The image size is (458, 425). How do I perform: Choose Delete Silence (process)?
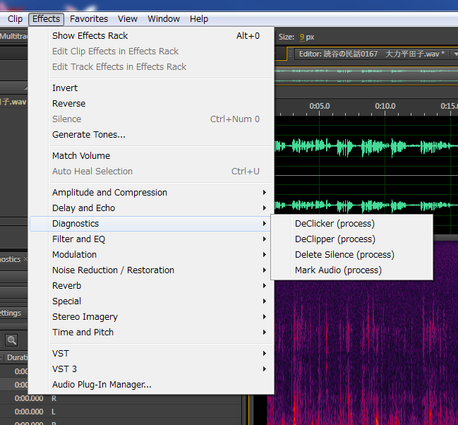click(x=352, y=255)
